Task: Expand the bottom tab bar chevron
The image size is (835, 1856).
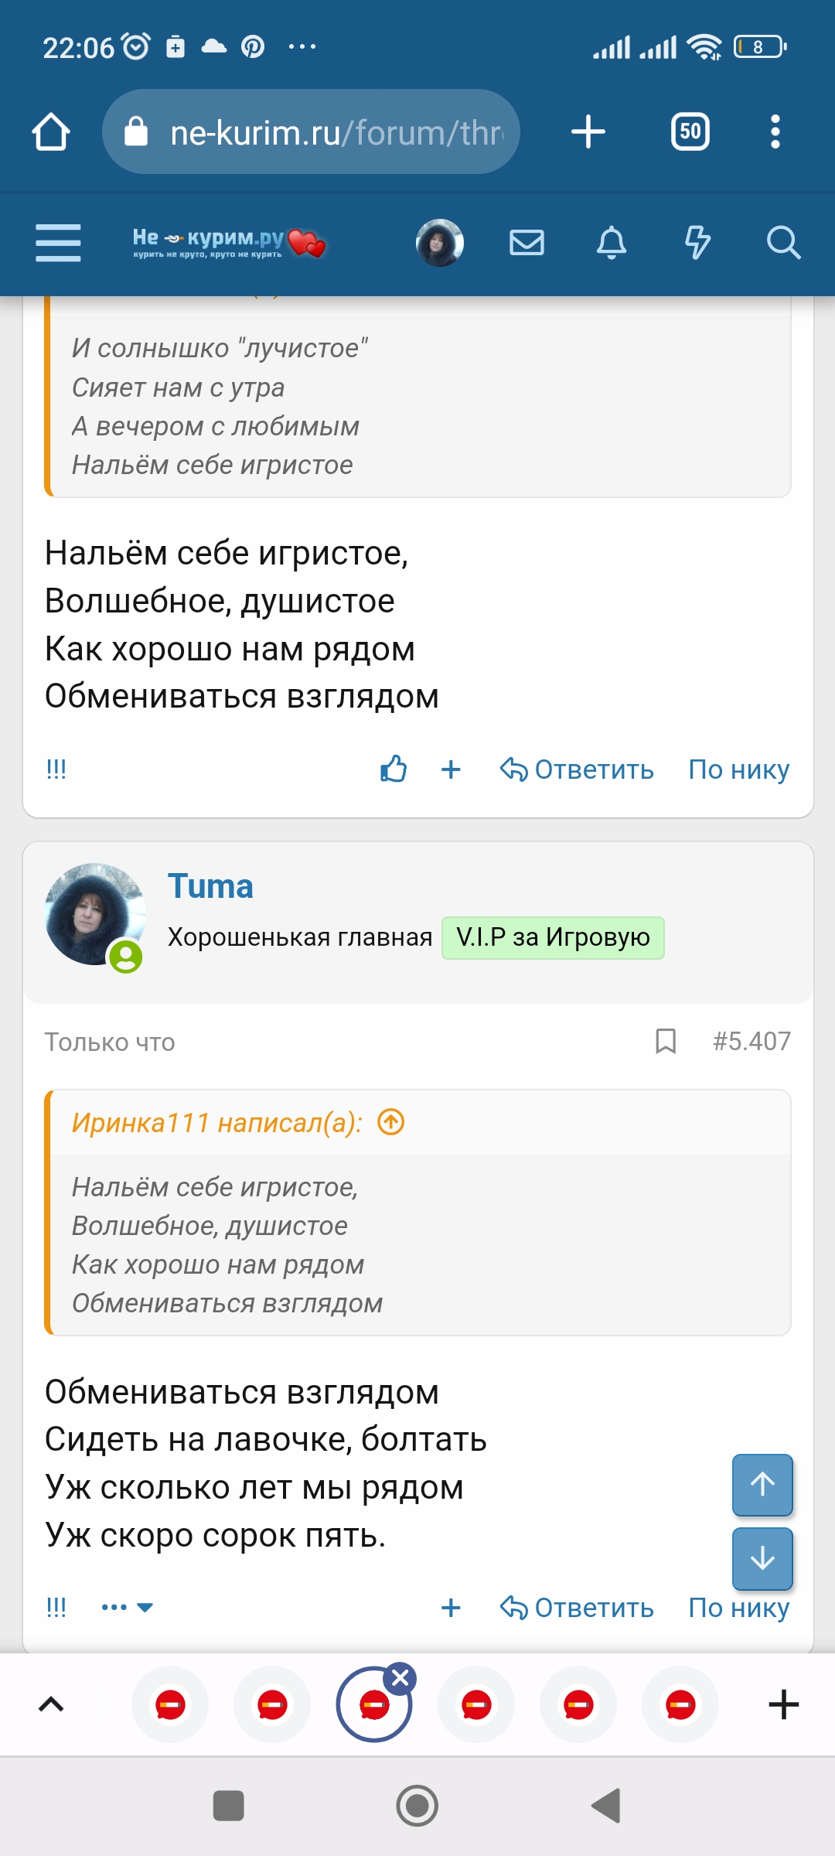Action: point(51,1704)
